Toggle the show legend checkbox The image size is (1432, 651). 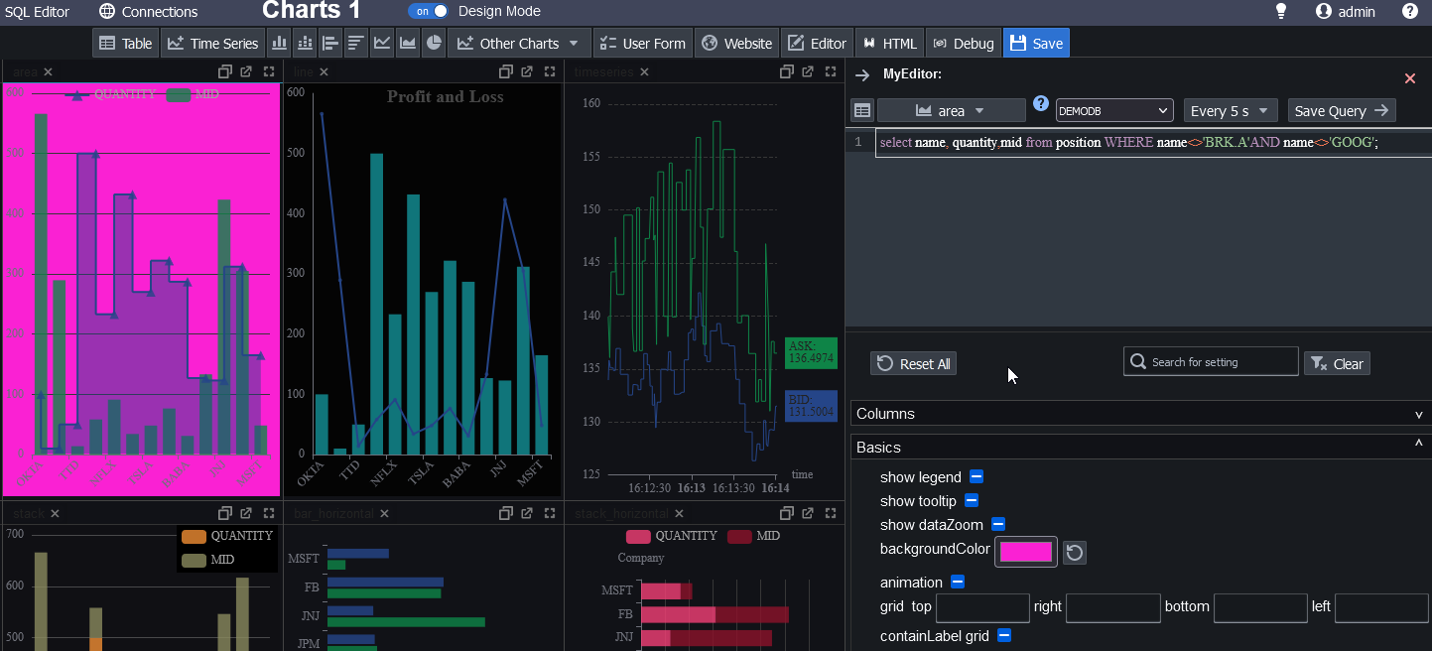pyautogui.click(x=976, y=477)
